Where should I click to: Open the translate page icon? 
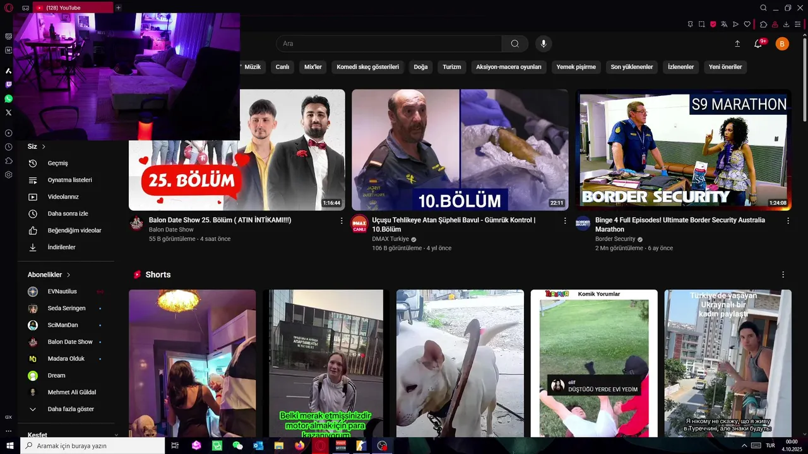coord(724,25)
